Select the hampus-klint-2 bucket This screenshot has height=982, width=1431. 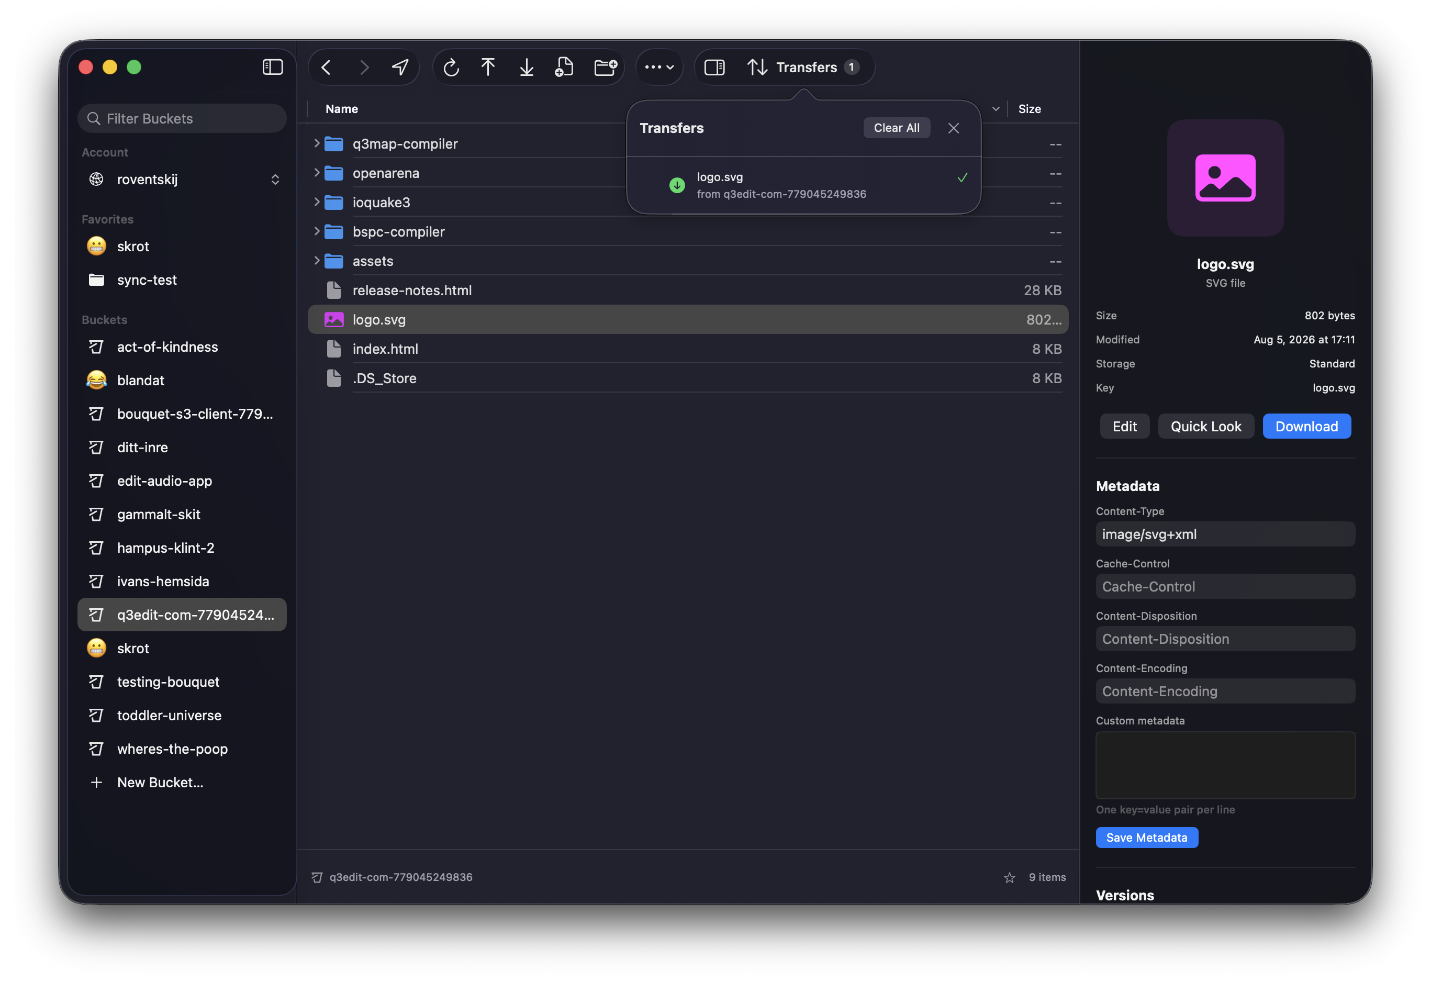(182, 548)
